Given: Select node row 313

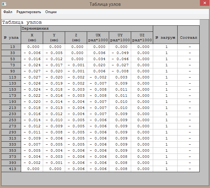Looking at the screenshot, I should point(11,138).
